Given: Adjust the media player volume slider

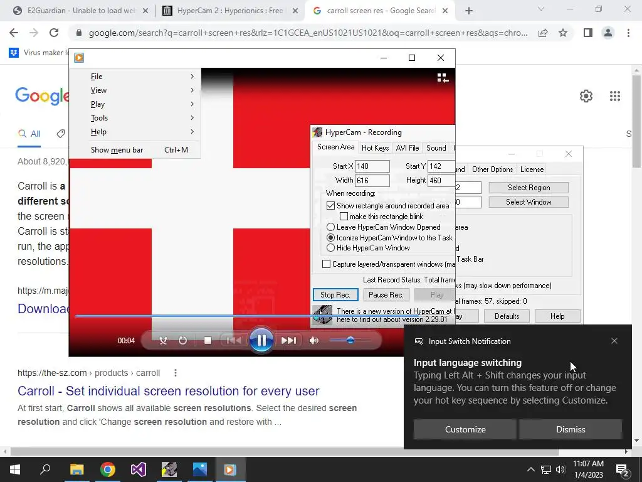Looking at the screenshot, I should 350,340.
